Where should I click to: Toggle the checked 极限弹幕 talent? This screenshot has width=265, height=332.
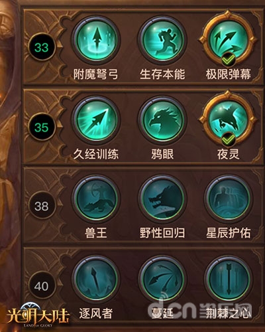(229, 39)
